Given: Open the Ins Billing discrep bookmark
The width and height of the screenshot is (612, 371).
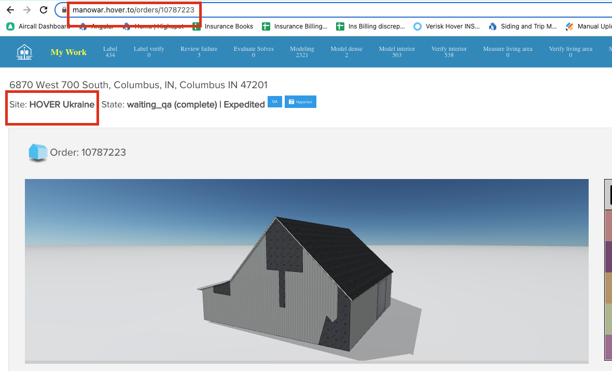Looking at the screenshot, I should click(371, 26).
